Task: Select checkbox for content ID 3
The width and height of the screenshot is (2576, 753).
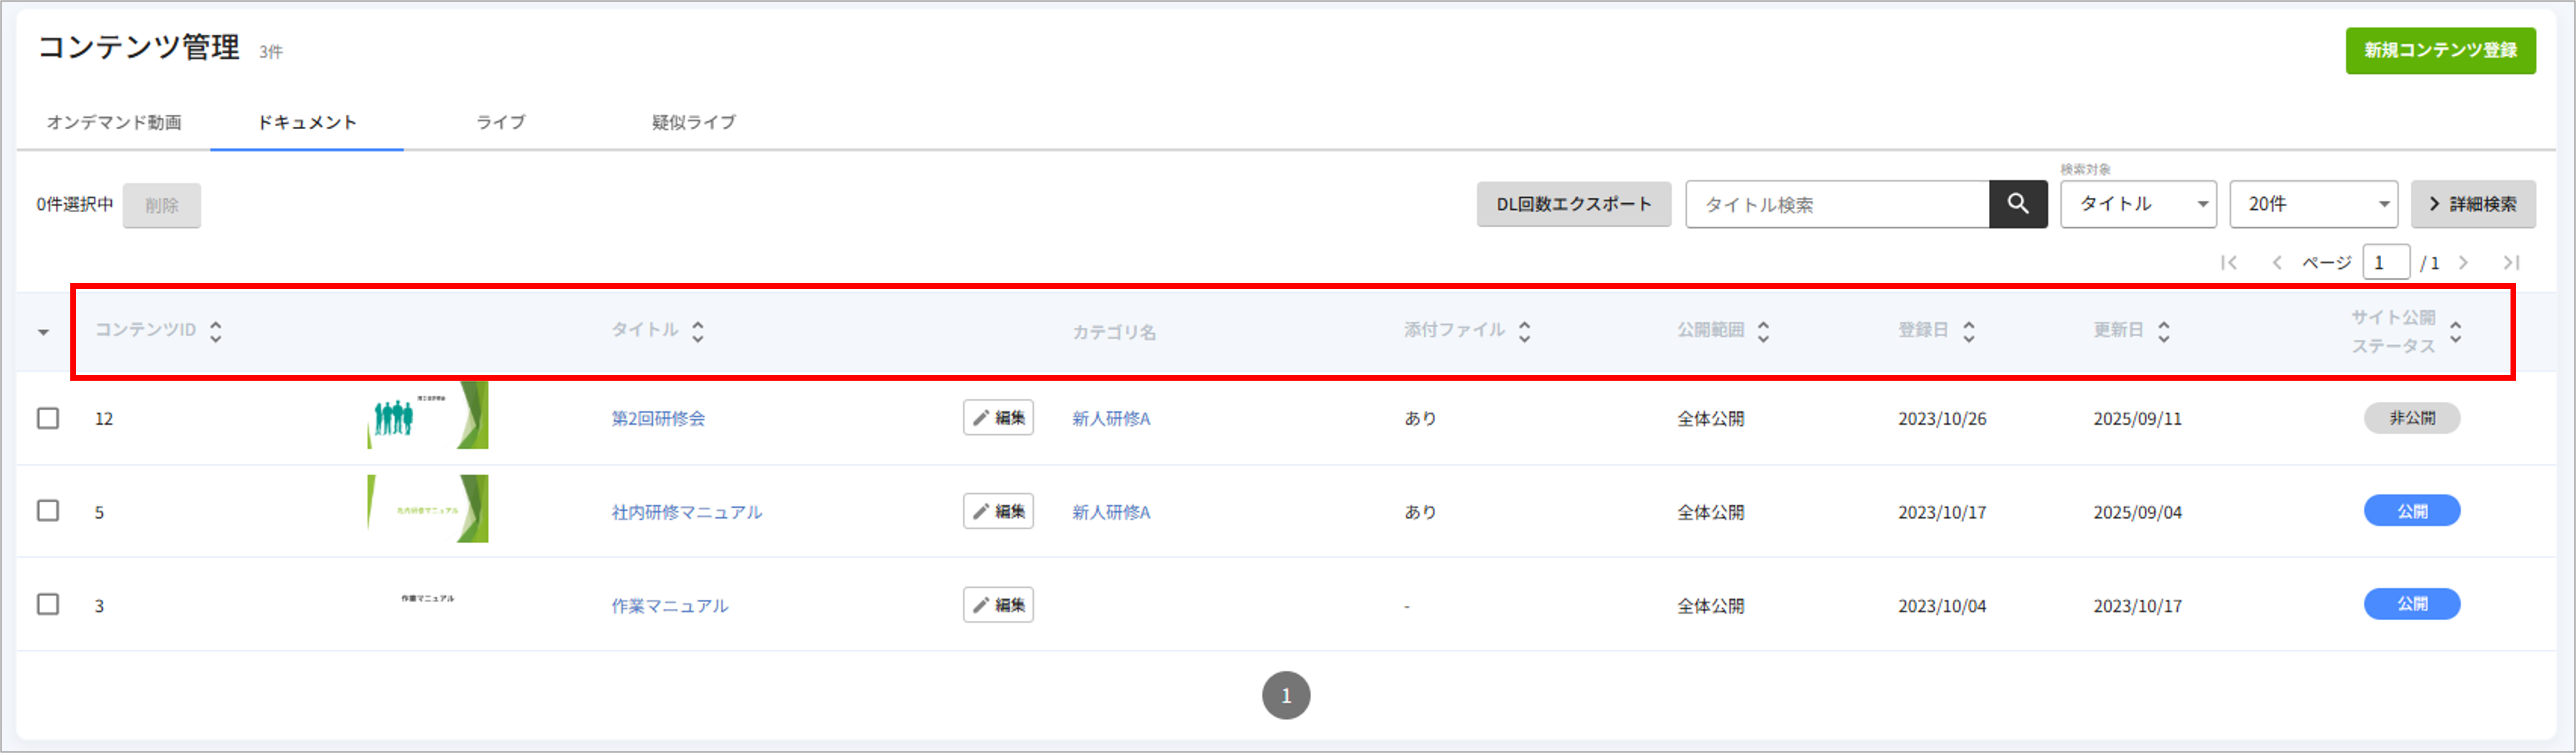Action: tap(48, 605)
